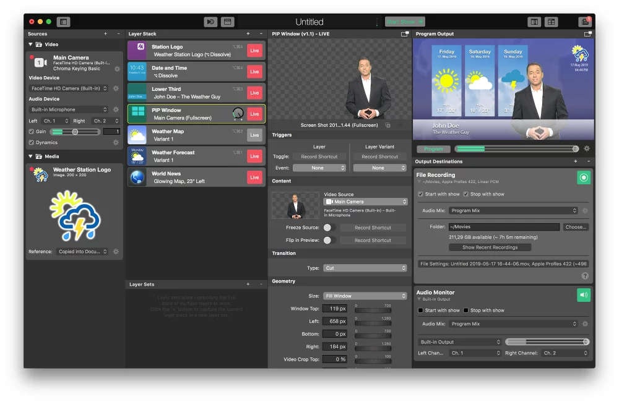Uncheck File Recording Start with show

[x=420, y=194]
